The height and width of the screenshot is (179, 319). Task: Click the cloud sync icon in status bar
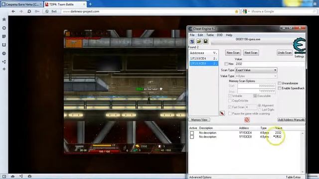tap(12, 177)
